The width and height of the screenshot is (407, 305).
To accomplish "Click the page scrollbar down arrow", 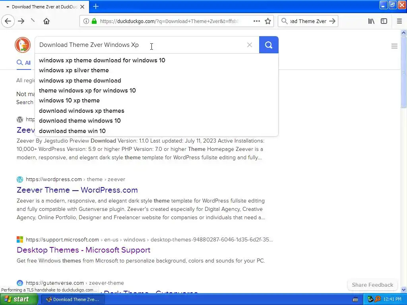I will [x=403, y=290].
